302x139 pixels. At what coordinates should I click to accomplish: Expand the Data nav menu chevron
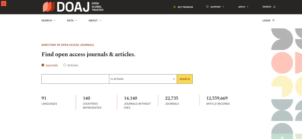pyautogui.click(x=76, y=21)
